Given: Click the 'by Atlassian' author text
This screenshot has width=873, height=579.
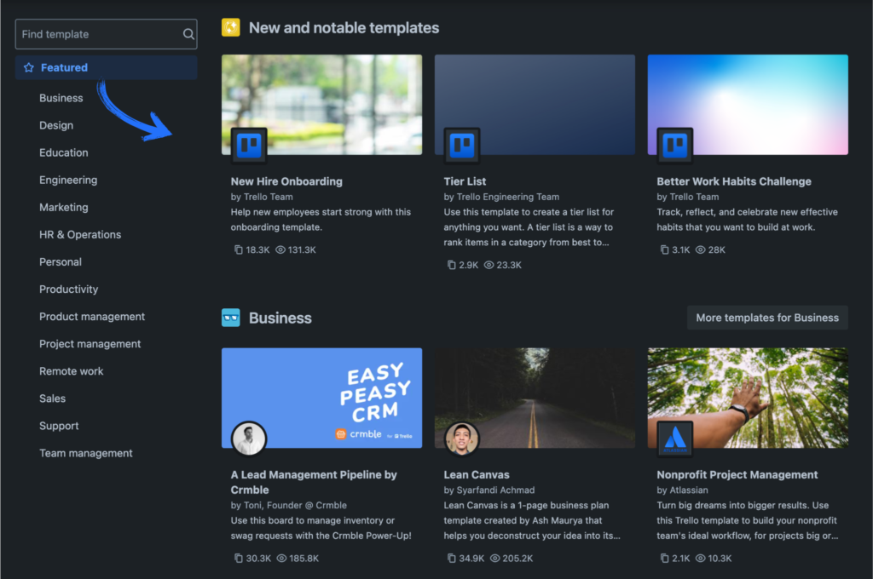Looking at the screenshot, I should (682, 490).
